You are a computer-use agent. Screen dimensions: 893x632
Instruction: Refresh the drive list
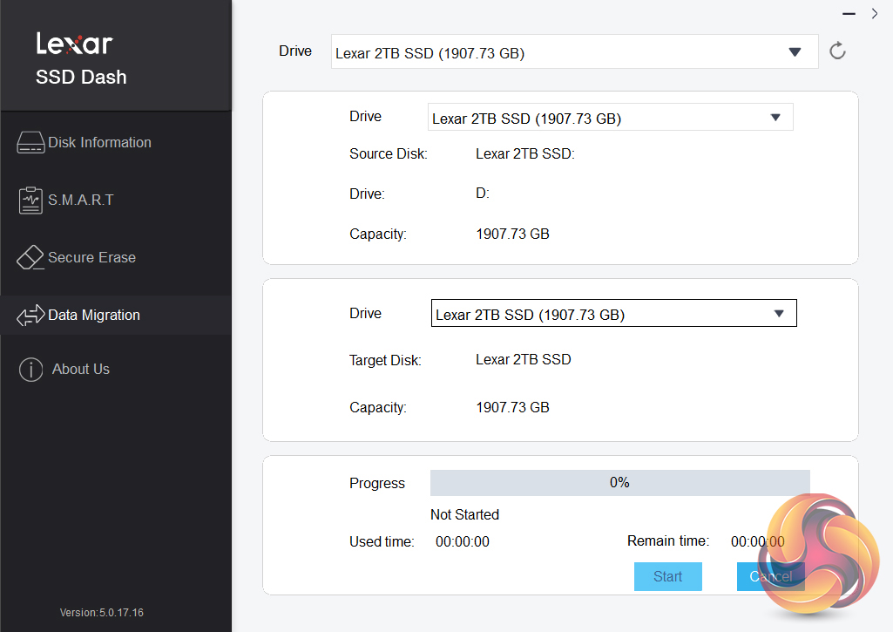837,51
